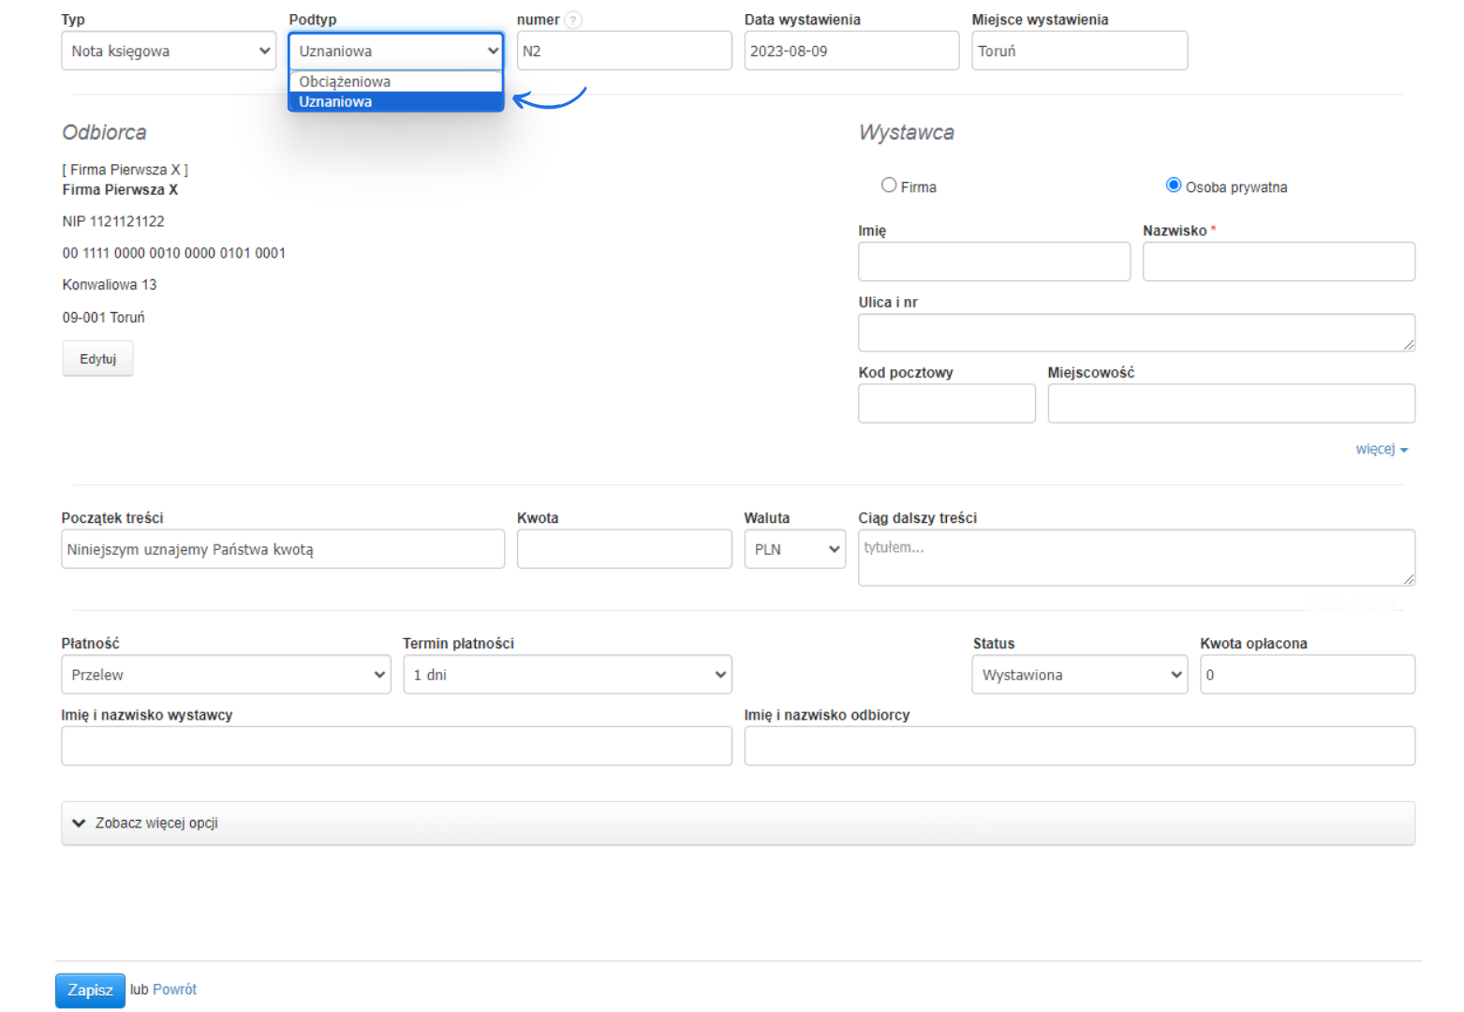Click the Kwota opłacona field
This screenshot has height=1012, width=1464.
click(x=1307, y=675)
